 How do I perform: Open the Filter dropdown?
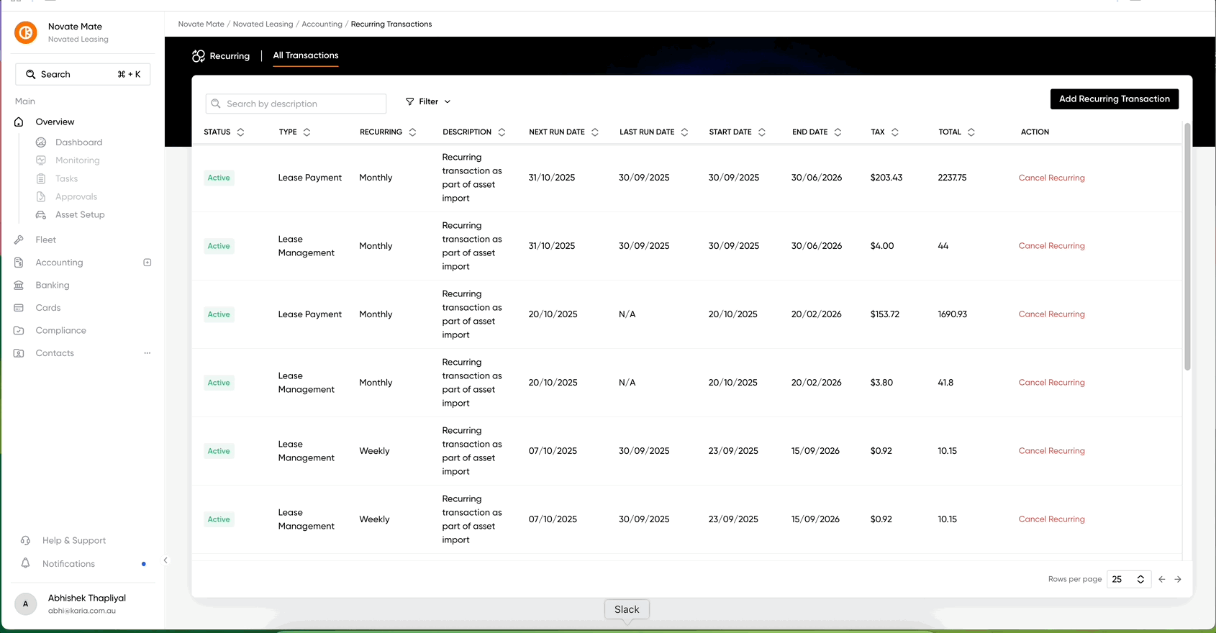[x=428, y=101]
